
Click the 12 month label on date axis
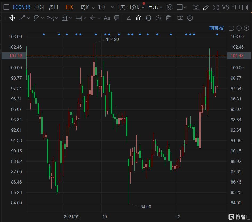(178, 217)
